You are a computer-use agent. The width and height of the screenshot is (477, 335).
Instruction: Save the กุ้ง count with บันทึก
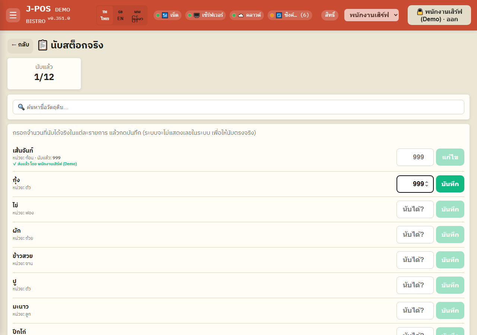coord(450,184)
